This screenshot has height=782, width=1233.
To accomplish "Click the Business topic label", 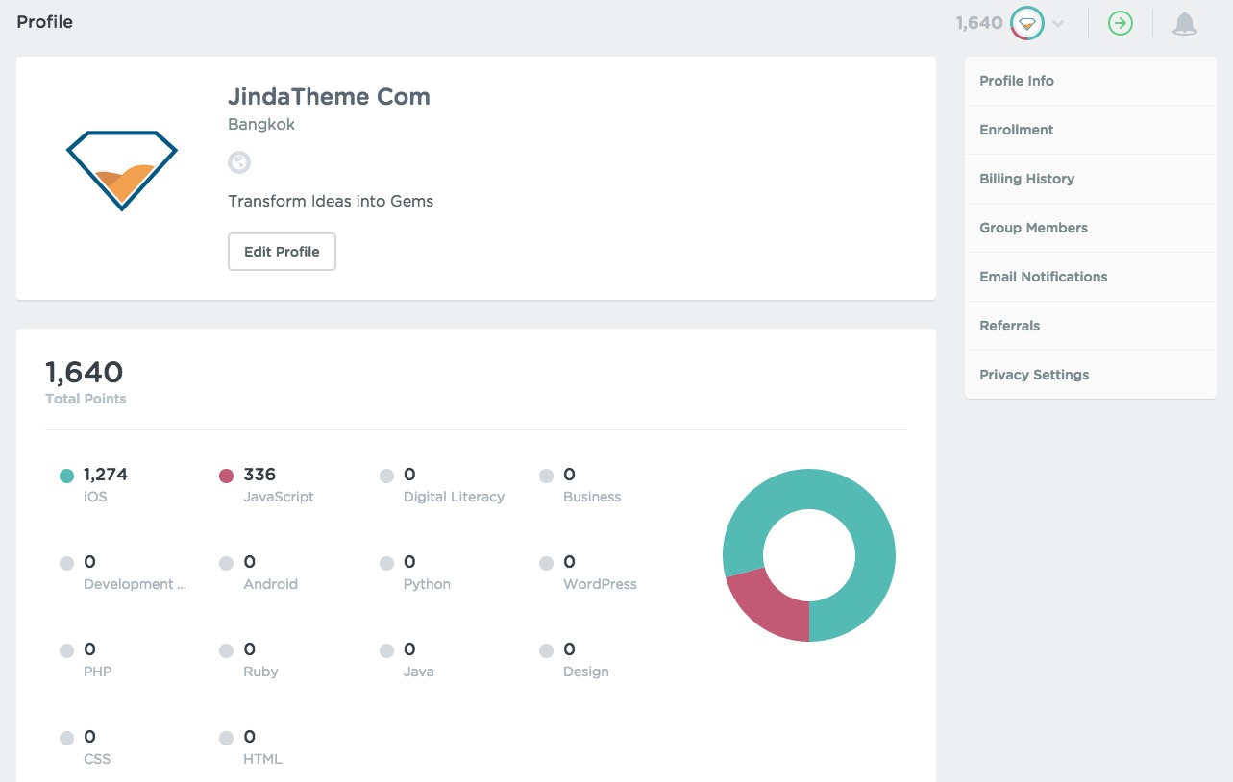I will pyautogui.click(x=592, y=497).
